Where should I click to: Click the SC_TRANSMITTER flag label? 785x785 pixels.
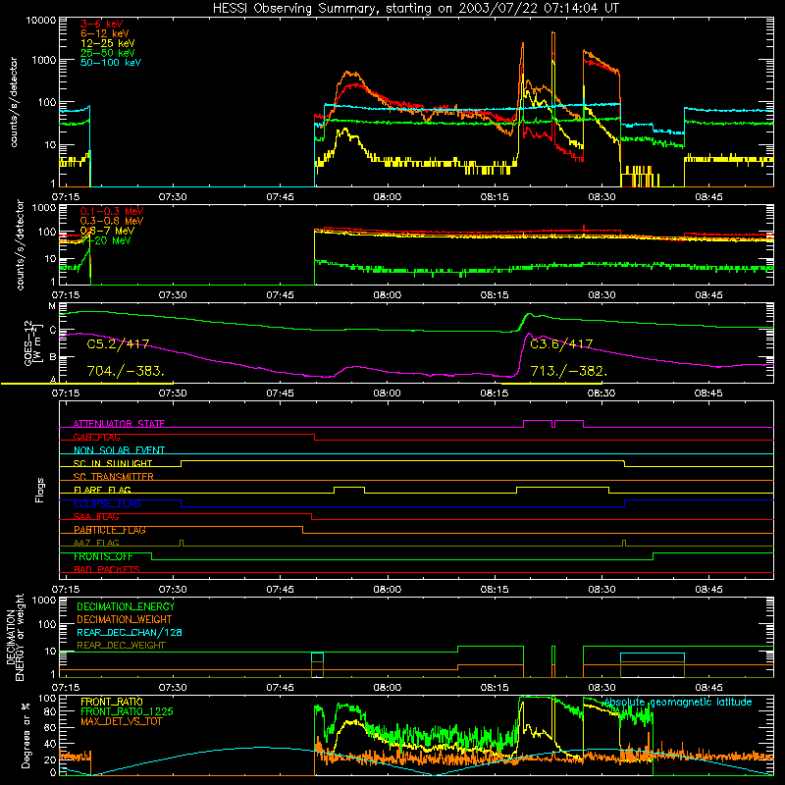tap(114, 477)
